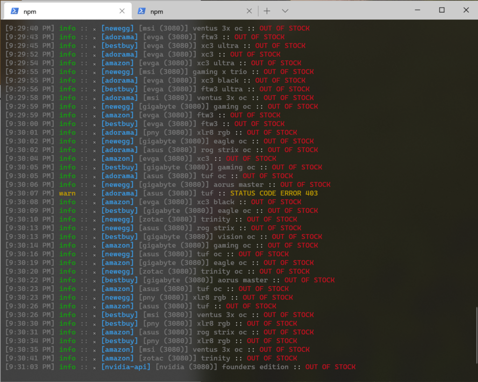Expand the new tab profile dropdown chevron
This screenshot has height=382, width=478.
(x=285, y=11)
